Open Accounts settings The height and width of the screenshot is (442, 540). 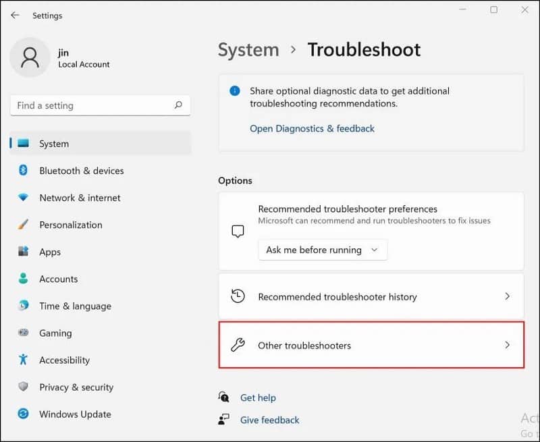(x=22, y=279)
